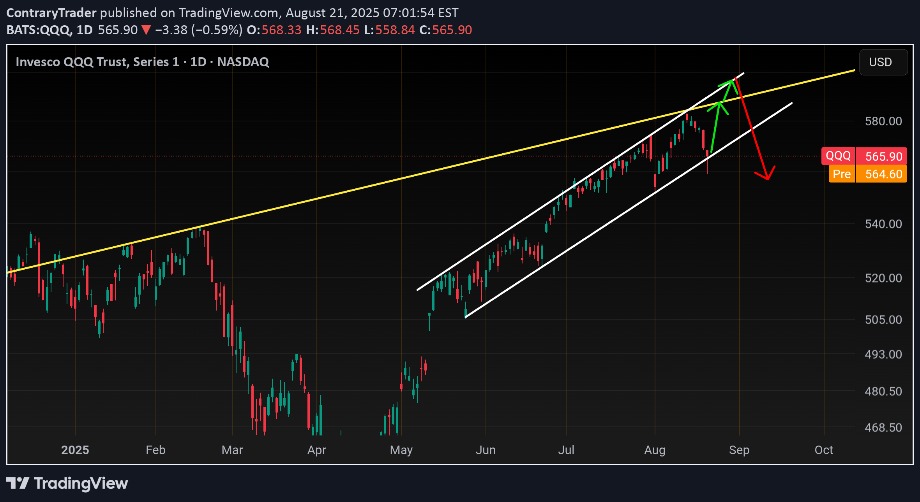
Task: Click the open value O:568.33
Action: click(274, 30)
